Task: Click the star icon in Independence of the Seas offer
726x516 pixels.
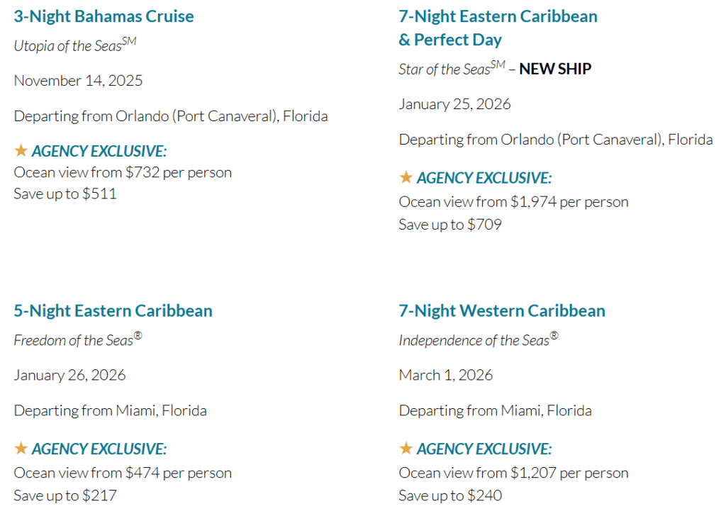Action: [406, 449]
